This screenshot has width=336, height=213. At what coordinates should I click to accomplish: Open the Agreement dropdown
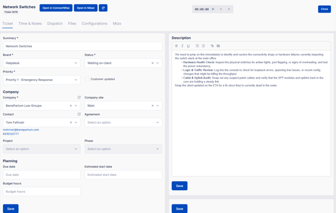(123, 122)
